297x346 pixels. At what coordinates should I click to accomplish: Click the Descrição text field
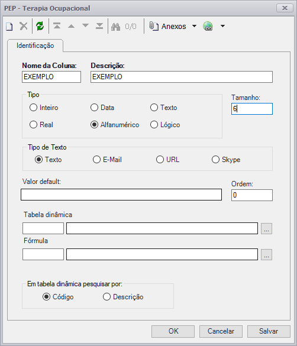pyautogui.click(x=182, y=77)
